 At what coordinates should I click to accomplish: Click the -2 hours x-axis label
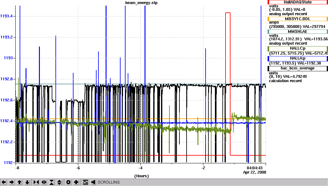[203, 168]
